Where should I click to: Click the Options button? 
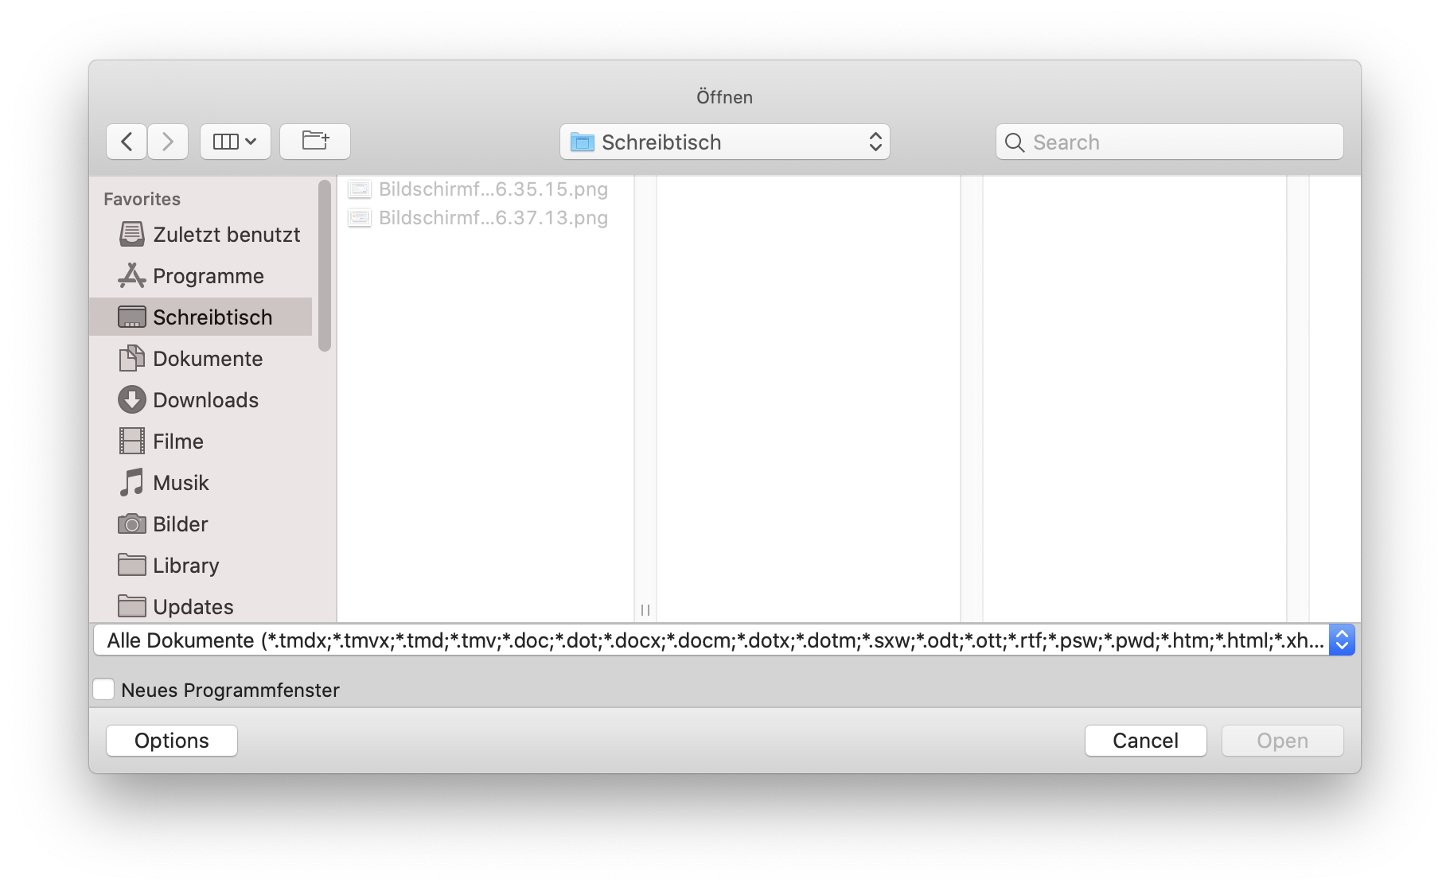(x=172, y=741)
